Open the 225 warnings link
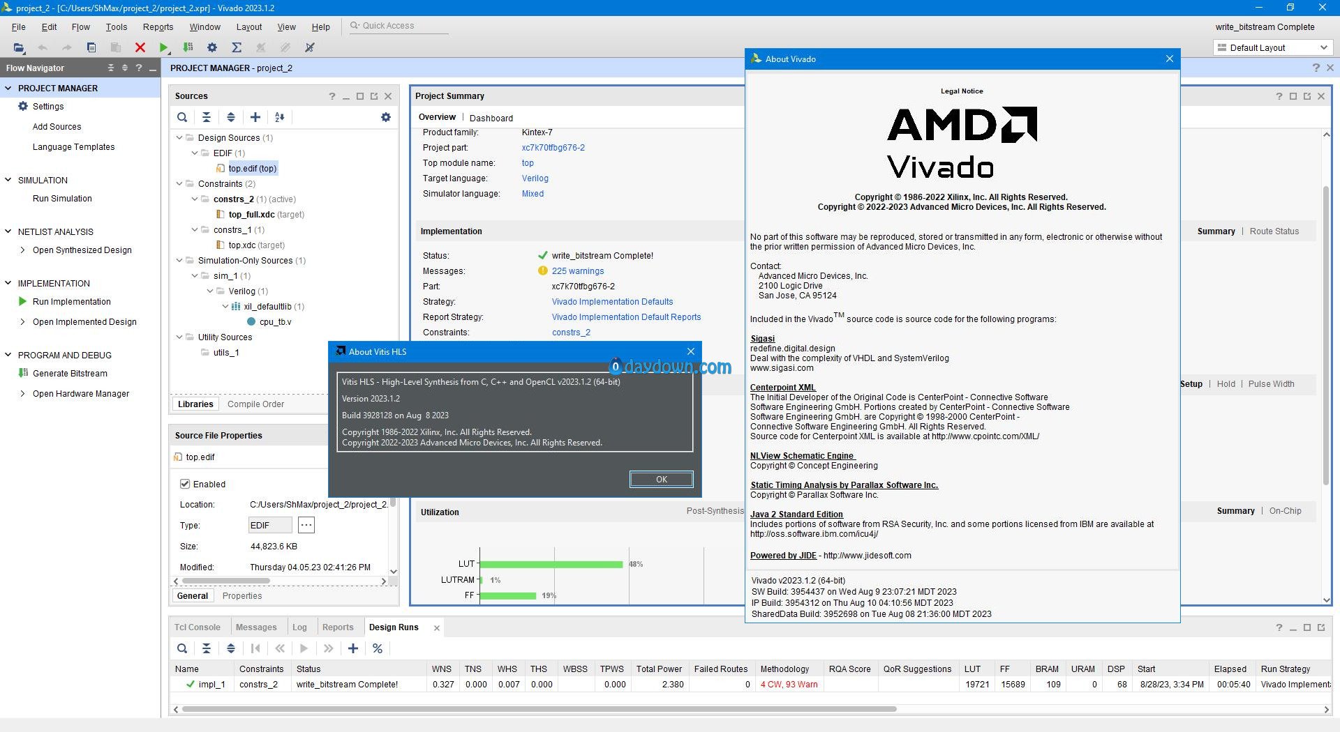The width and height of the screenshot is (1340, 732). tap(578, 270)
